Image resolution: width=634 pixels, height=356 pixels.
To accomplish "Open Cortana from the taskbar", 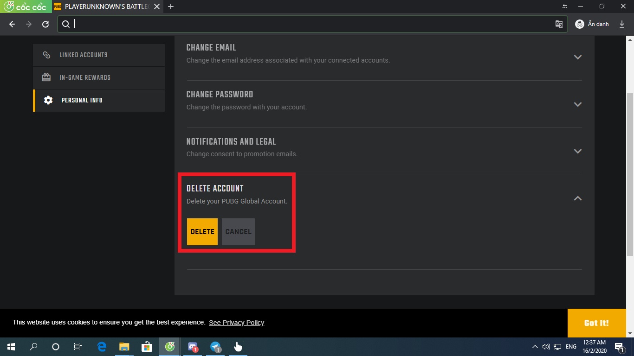I will 56,347.
